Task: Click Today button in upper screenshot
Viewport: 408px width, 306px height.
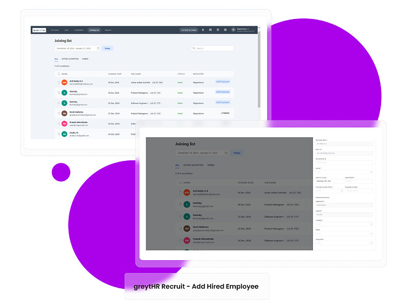Action: click(x=107, y=48)
